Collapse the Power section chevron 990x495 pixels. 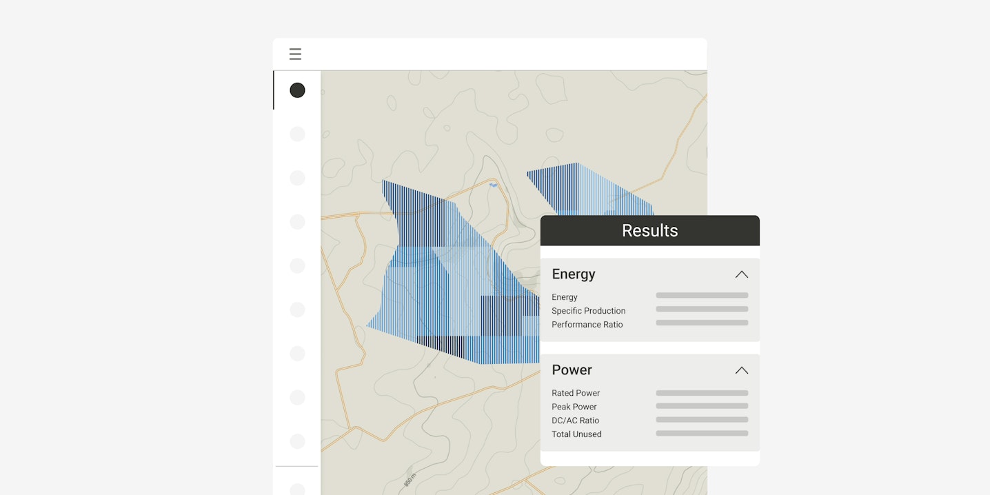[741, 370]
